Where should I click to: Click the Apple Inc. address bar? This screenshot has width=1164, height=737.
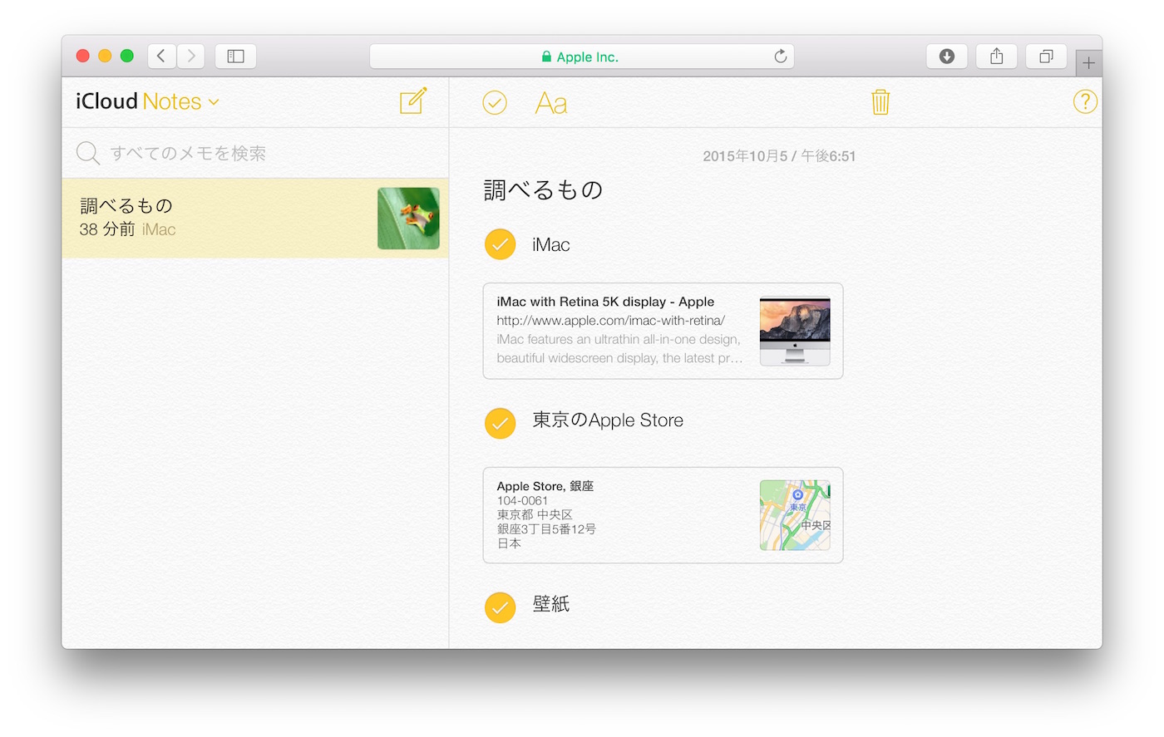point(582,57)
